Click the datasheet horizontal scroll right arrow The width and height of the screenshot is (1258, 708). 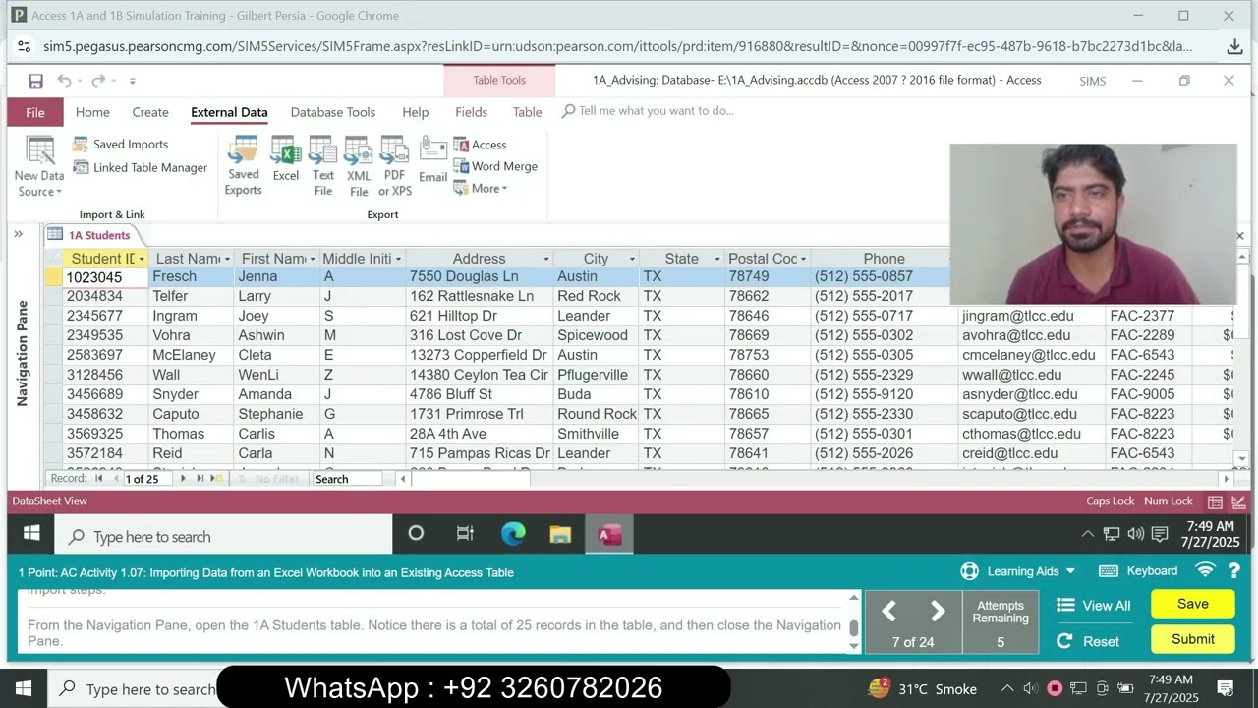1226,479
